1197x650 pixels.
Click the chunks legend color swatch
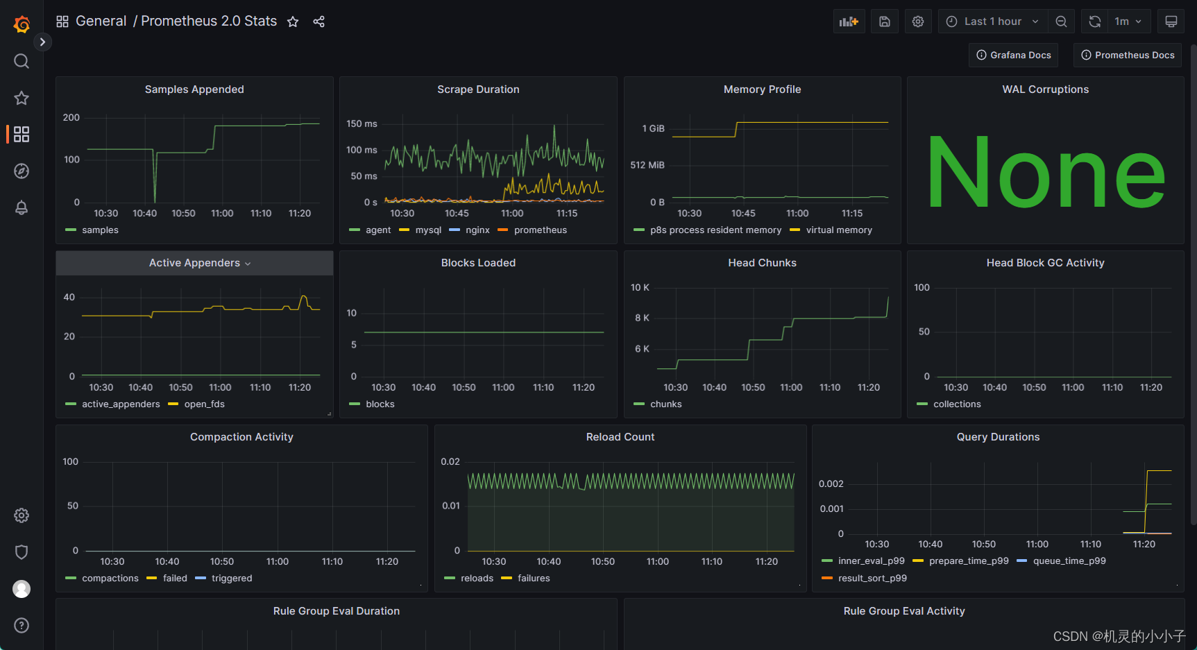click(638, 404)
